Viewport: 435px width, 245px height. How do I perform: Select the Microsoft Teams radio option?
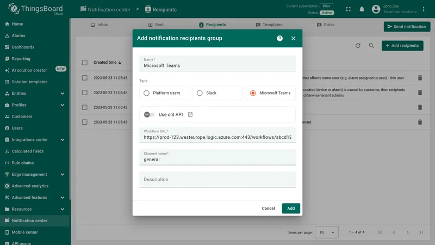[x=270, y=93]
